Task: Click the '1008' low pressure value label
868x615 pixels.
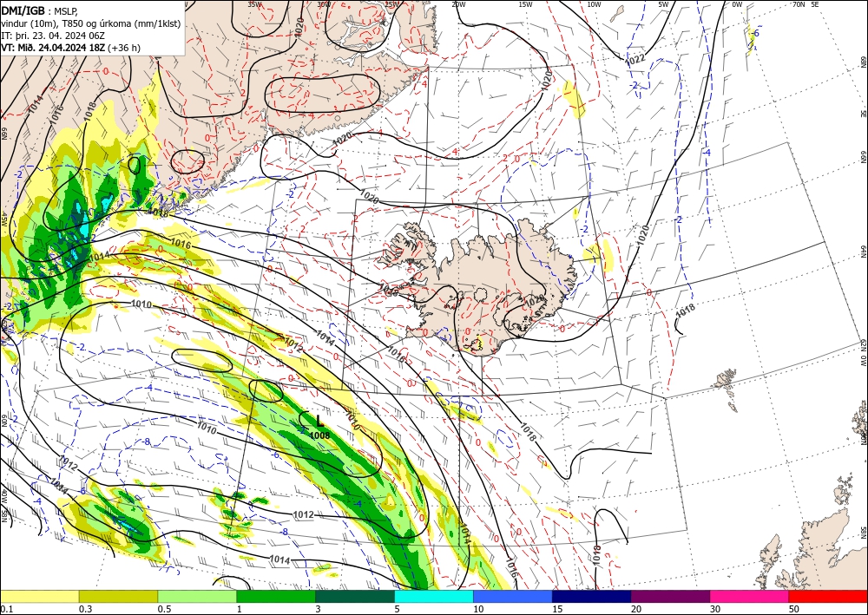Action: tap(319, 435)
